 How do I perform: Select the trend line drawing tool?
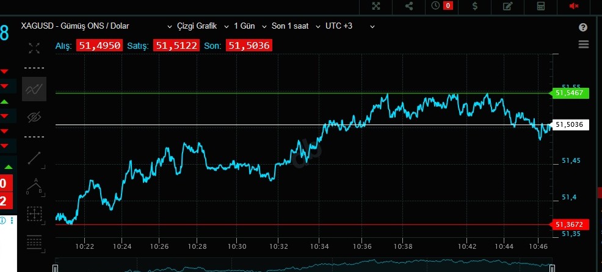pos(34,159)
